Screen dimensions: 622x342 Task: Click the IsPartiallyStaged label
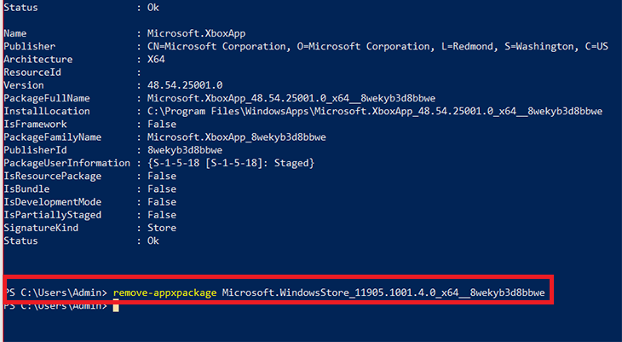pos(52,215)
